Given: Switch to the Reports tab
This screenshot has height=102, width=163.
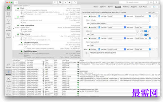Looking at the screenshot, I should [x=134, y=7].
